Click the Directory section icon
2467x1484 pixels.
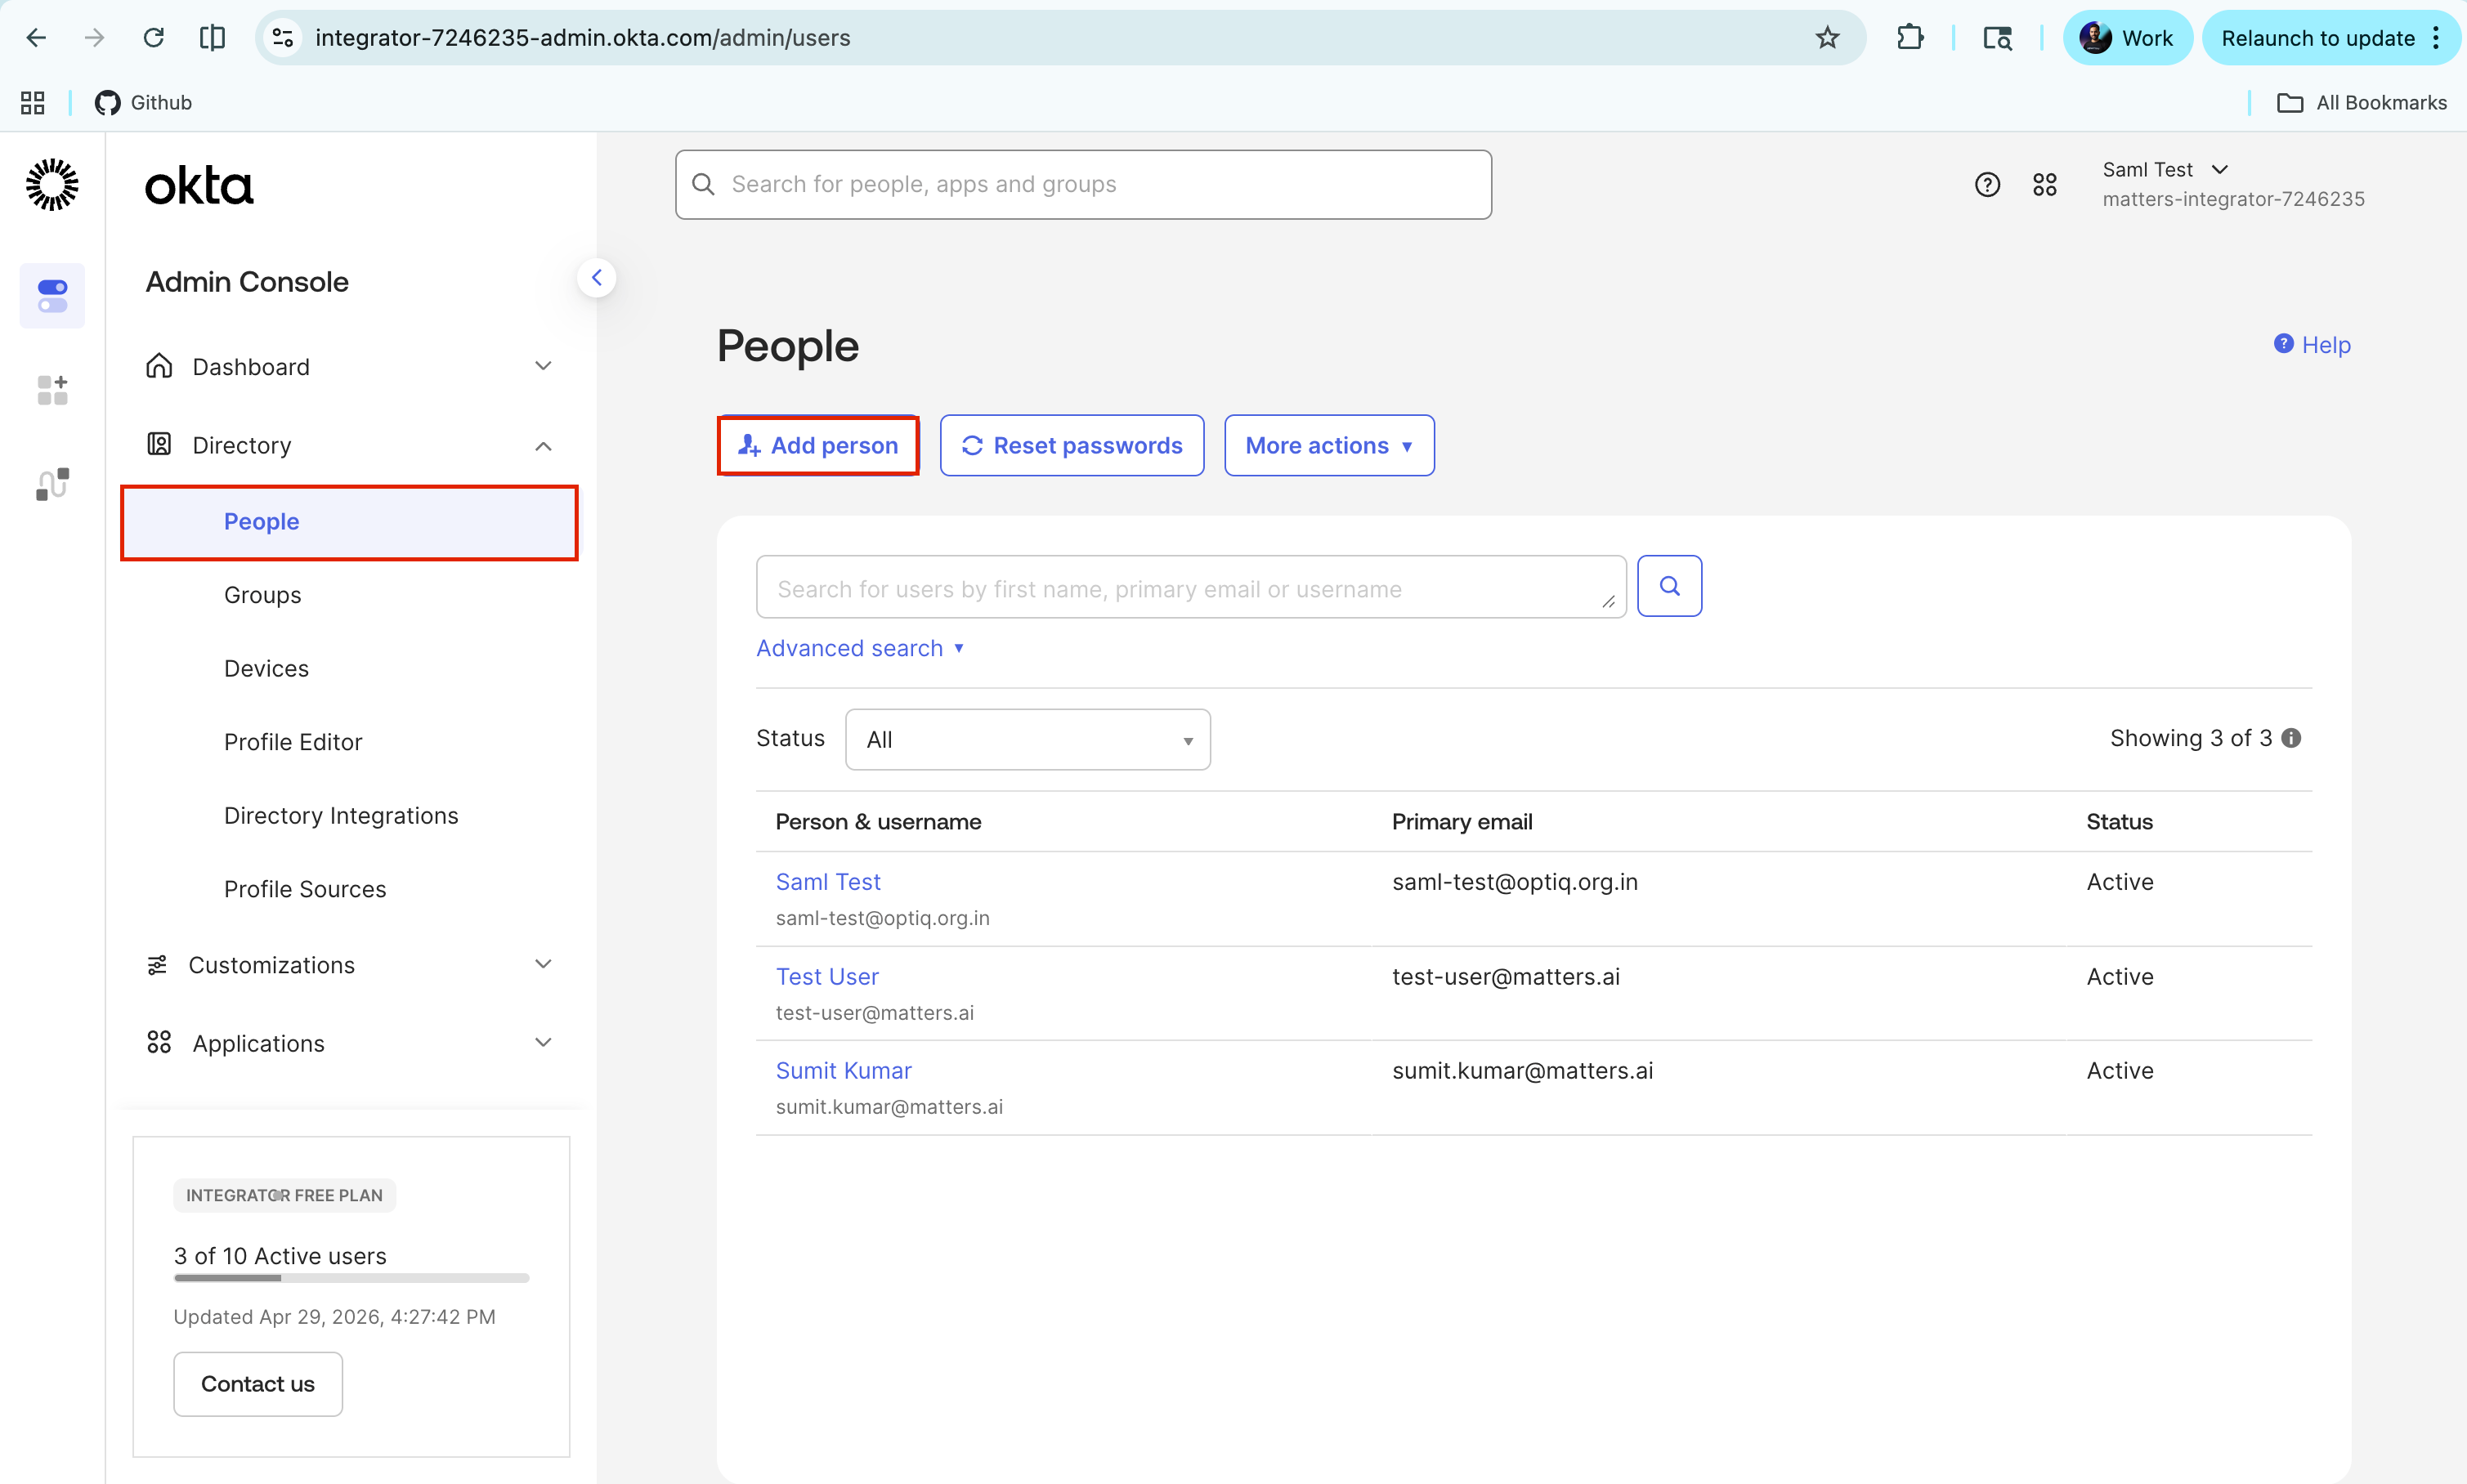pyautogui.click(x=159, y=444)
